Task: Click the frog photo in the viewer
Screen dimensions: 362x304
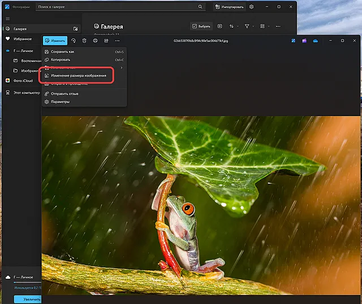Action: 201,205
